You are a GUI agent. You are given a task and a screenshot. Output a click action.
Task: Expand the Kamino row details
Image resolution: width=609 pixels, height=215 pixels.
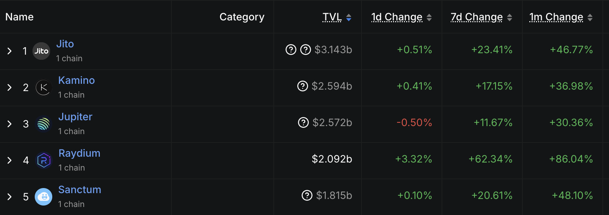(10, 87)
